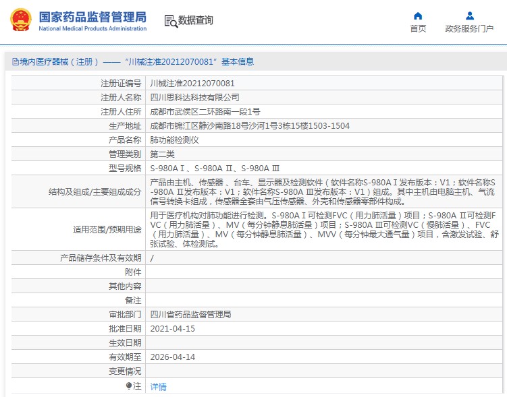Open 政务服务门户 in the top navigation
507x397 pixels.
pos(469,28)
